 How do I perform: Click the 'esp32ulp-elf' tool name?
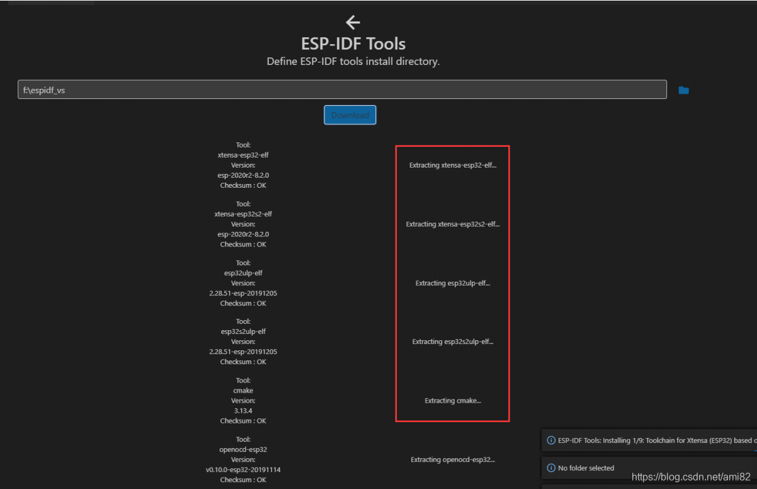pos(243,273)
